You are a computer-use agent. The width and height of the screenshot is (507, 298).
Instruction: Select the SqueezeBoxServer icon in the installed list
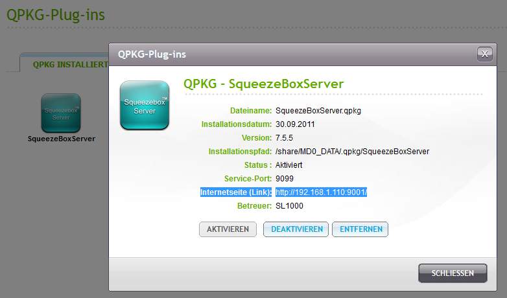tap(61, 113)
